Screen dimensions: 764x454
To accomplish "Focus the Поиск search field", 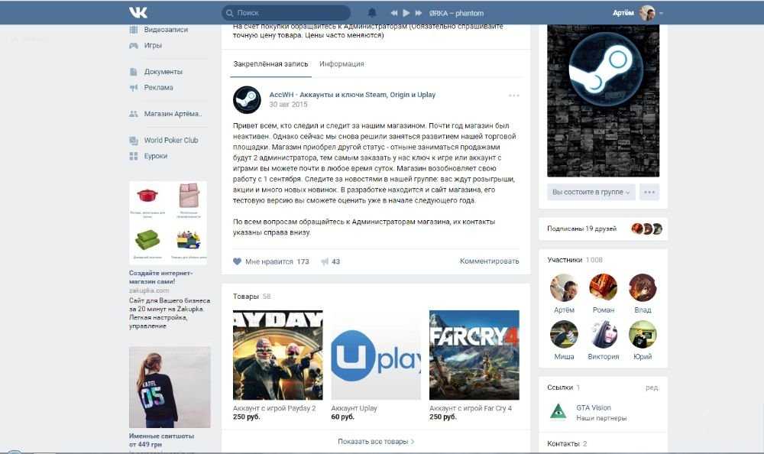I will tap(286, 13).
